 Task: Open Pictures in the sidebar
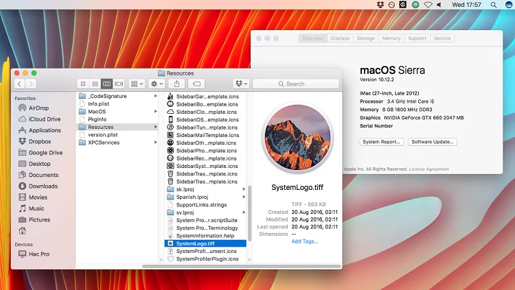34,219
